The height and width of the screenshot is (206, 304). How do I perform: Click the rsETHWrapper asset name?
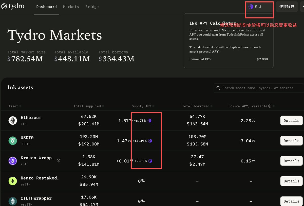point(36,198)
